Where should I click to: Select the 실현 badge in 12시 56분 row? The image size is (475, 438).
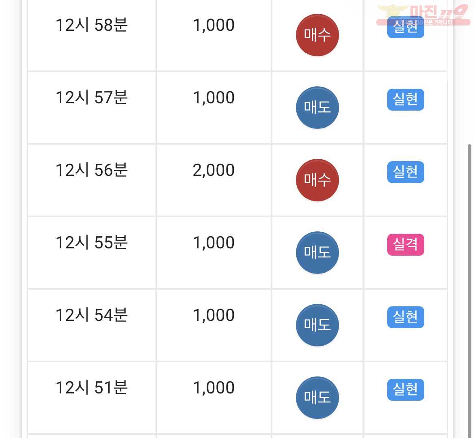(x=406, y=172)
